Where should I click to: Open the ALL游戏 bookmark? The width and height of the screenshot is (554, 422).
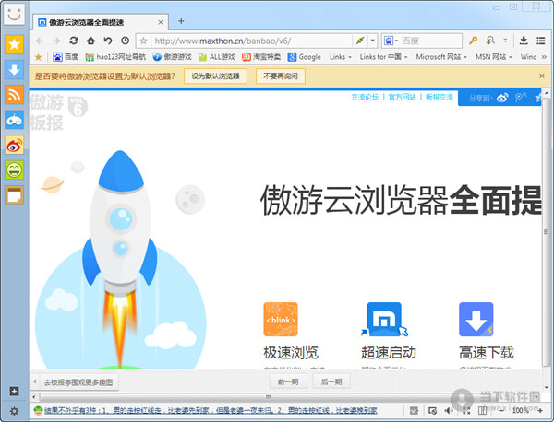[217, 57]
